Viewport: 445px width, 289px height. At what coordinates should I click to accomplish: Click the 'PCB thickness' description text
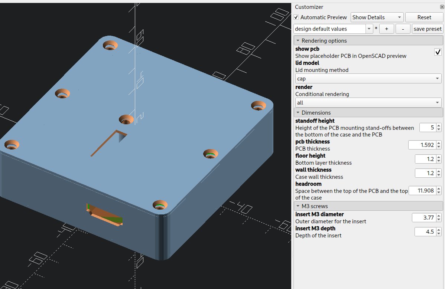313,148
